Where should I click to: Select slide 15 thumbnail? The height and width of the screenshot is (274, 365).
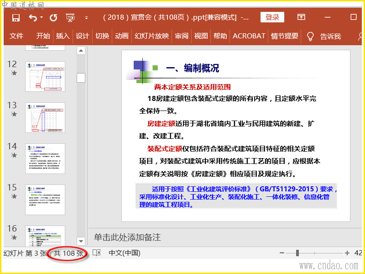(x=45, y=200)
